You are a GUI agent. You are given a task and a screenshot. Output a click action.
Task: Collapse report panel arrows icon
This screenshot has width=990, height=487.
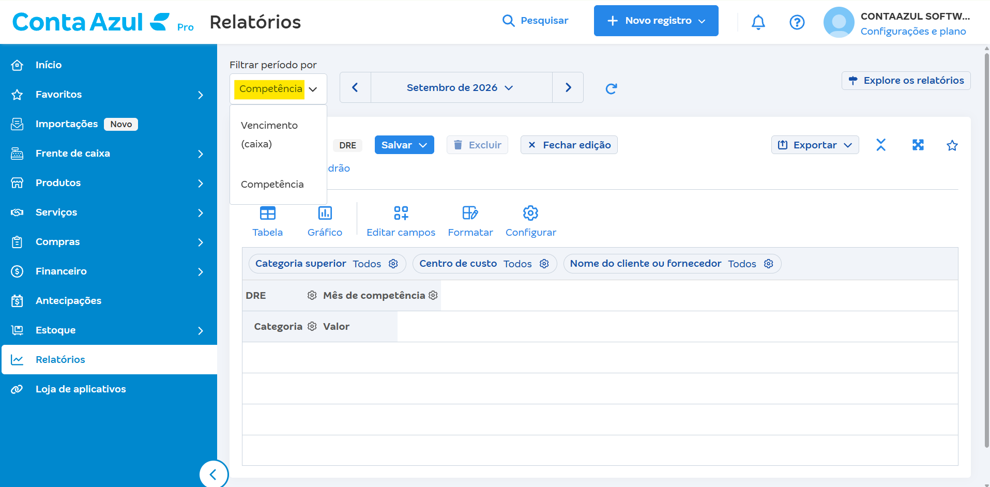tap(881, 145)
